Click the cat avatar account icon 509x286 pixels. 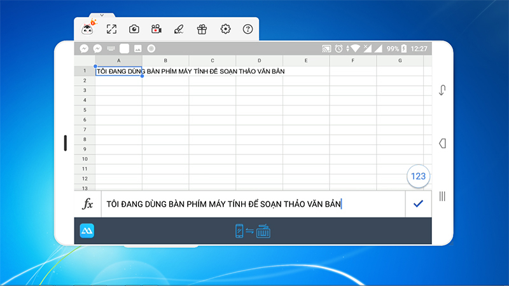(87, 29)
